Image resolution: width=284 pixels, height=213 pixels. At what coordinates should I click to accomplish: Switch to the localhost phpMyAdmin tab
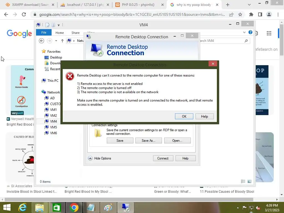85,5
